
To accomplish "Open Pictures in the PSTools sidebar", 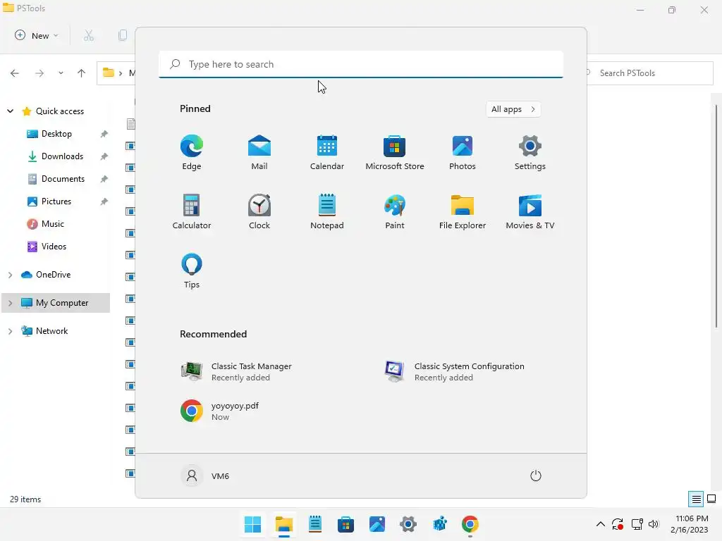I will pos(56,201).
